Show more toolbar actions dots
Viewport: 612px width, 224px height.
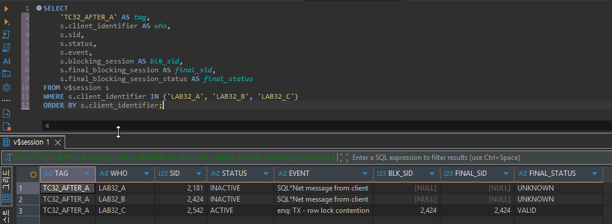(6, 101)
